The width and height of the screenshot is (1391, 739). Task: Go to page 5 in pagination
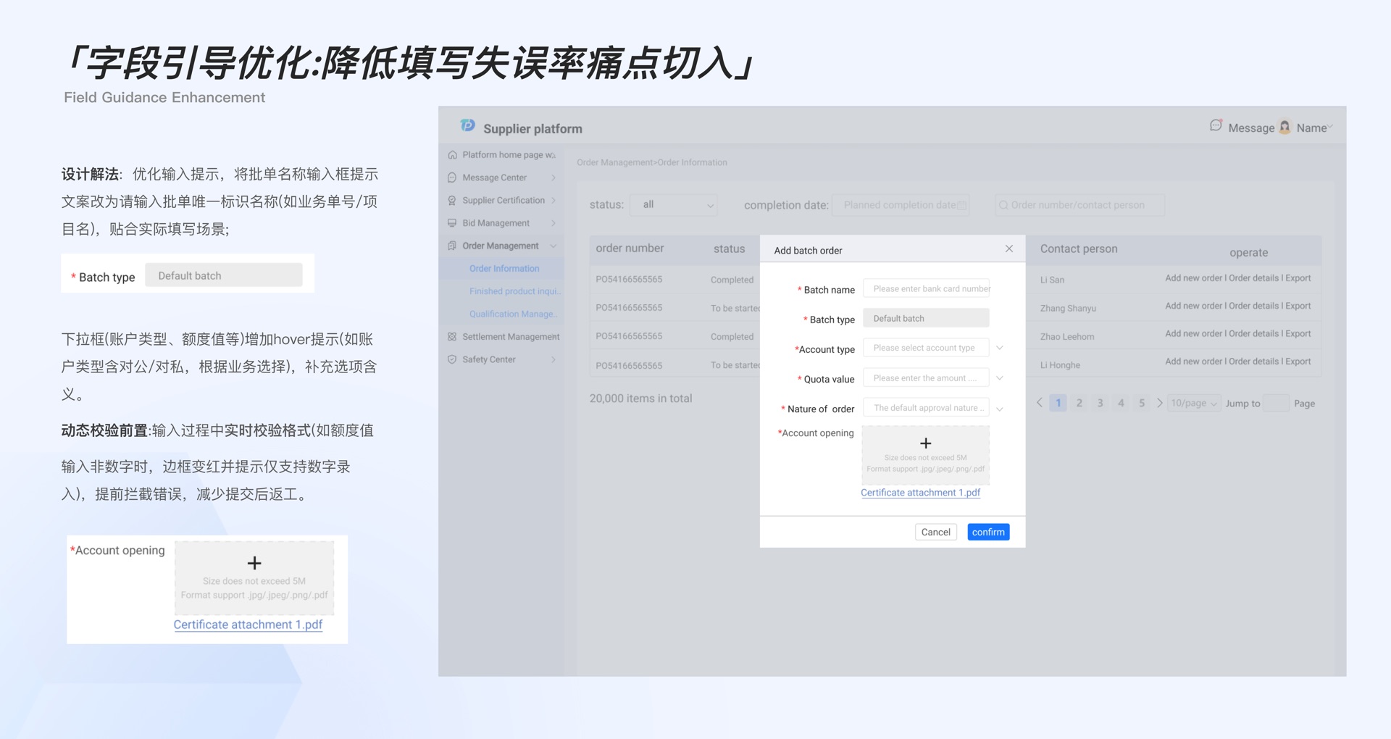click(x=1142, y=403)
